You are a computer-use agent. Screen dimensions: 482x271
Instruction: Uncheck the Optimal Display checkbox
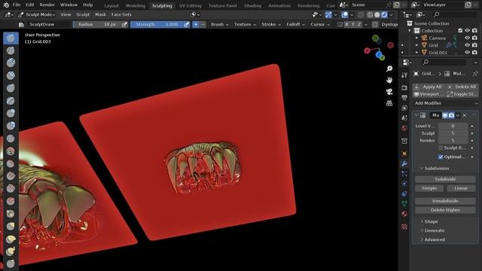point(441,157)
